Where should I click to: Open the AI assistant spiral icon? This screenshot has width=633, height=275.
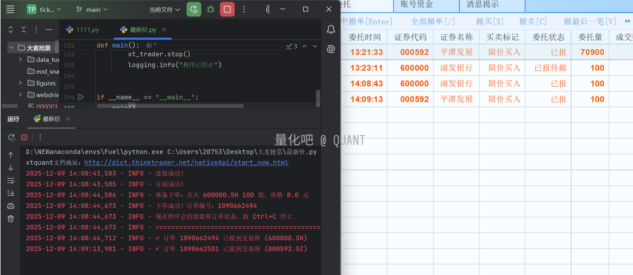(331, 49)
